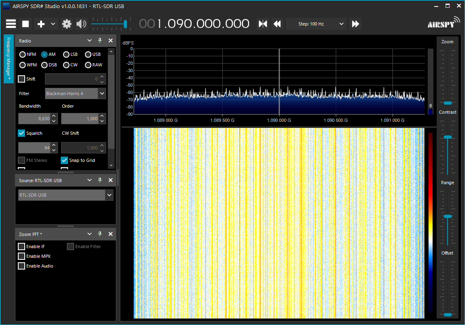Image resolution: width=465 pixels, height=325 pixels.
Task: Expand the dropdown arrow beside the plus icon
Action: coord(53,24)
